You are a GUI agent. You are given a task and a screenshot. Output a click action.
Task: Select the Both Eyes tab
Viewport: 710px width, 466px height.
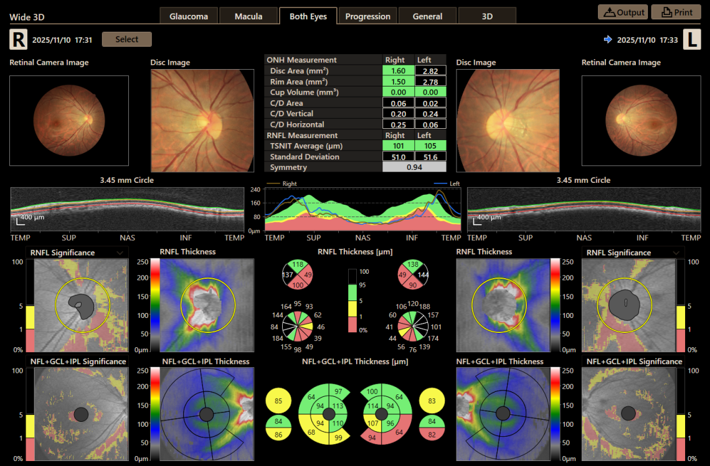click(x=308, y=16)
